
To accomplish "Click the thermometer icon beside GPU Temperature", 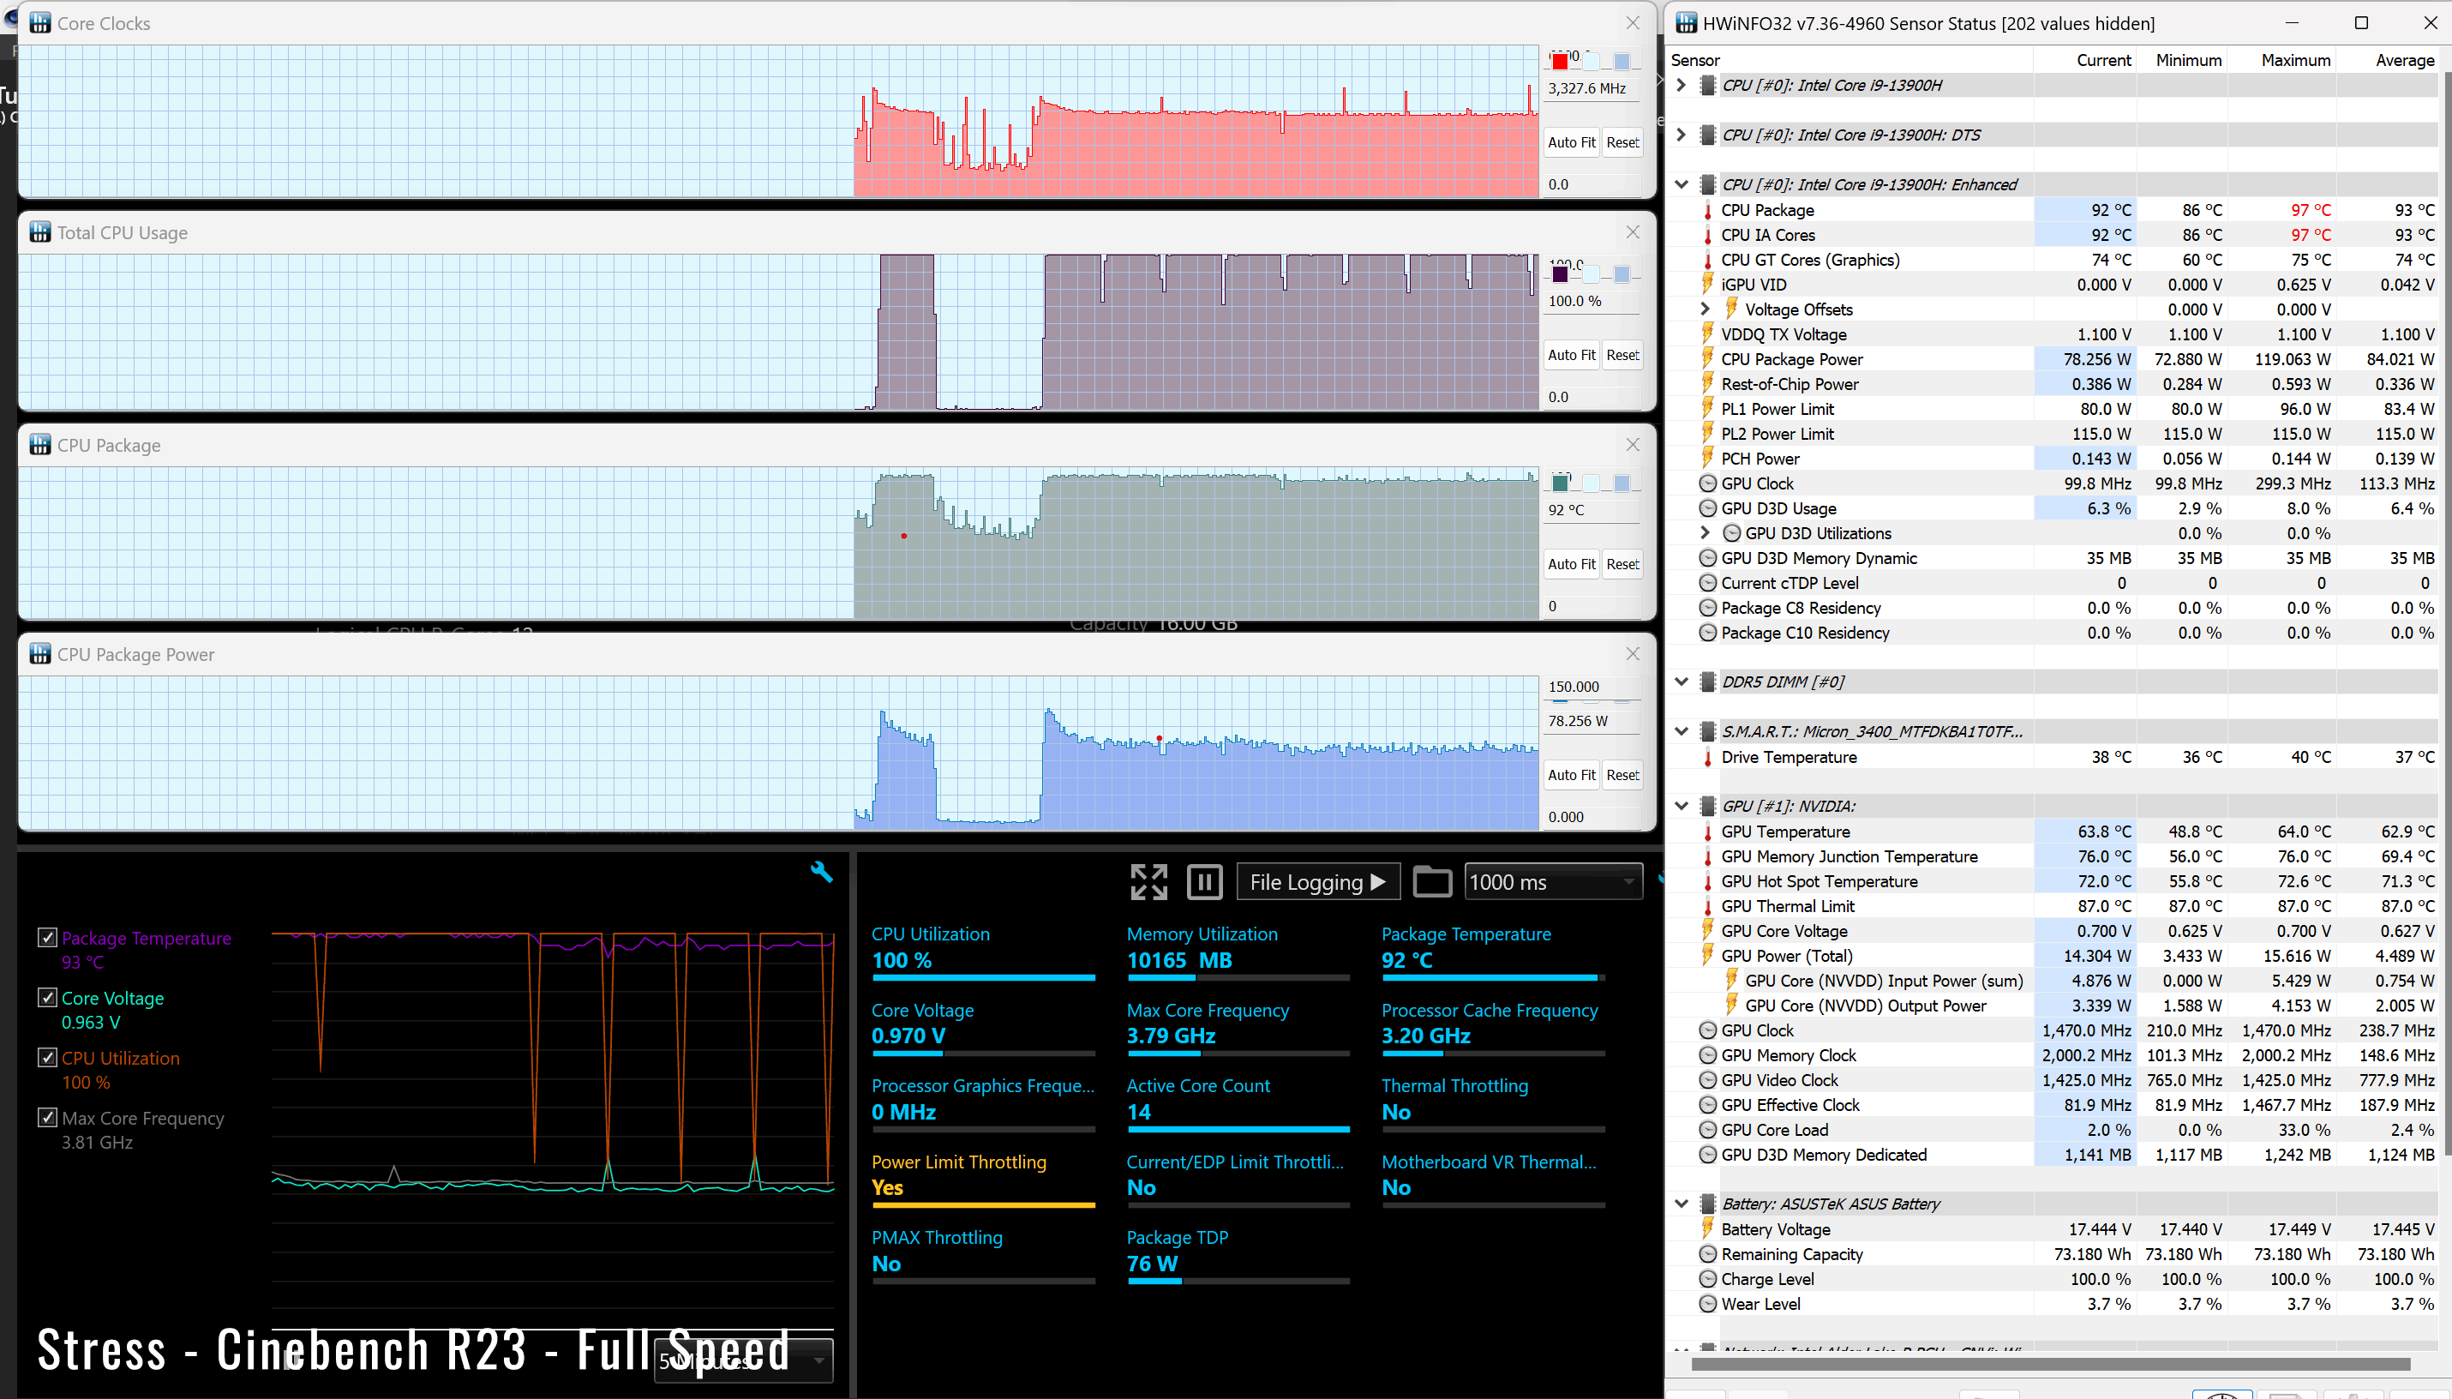I will tap(1708, 832).
